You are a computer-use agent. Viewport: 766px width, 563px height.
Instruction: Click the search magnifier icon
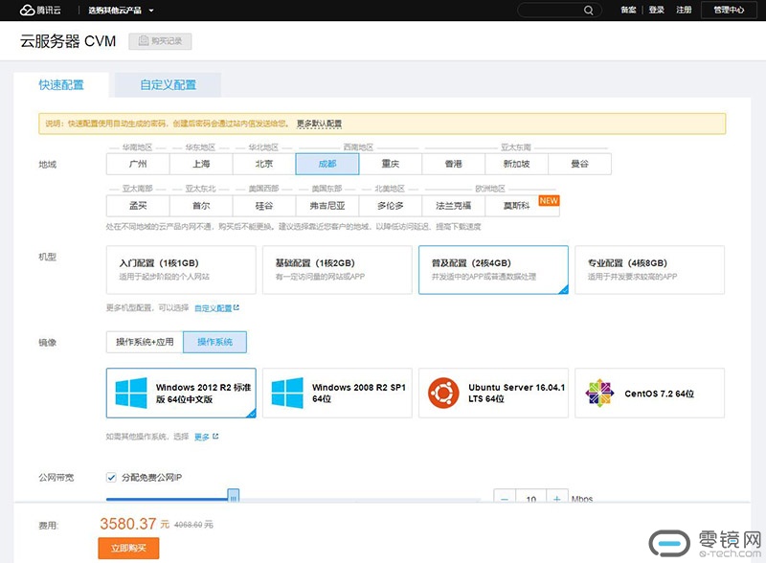[x=588, y=11]
